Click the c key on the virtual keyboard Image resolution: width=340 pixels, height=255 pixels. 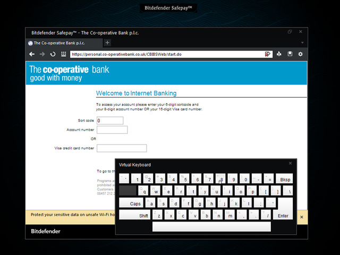(182, 215)
